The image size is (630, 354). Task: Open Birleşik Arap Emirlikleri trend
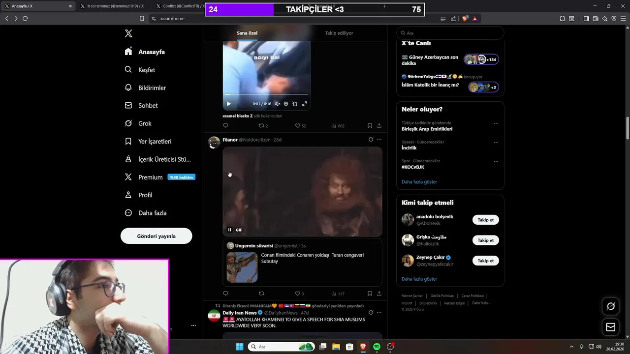point(427,129)
